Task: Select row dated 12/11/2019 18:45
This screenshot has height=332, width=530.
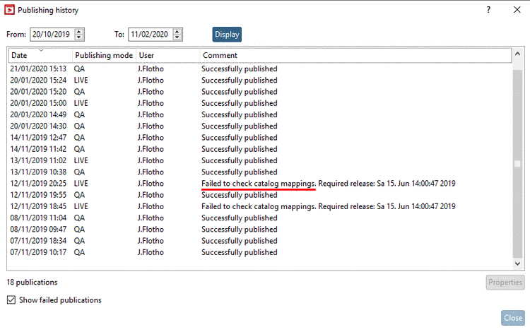Action: pos(259,207)
